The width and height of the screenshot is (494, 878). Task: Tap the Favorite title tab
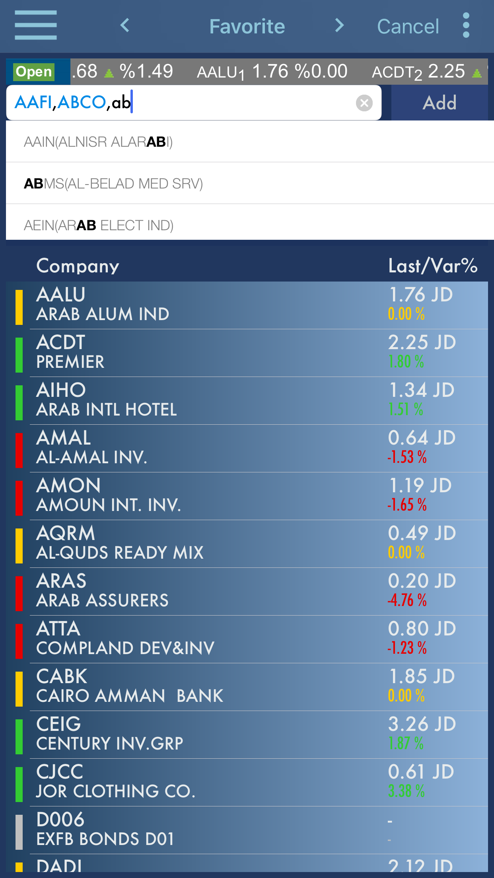(x=247, y=27)
